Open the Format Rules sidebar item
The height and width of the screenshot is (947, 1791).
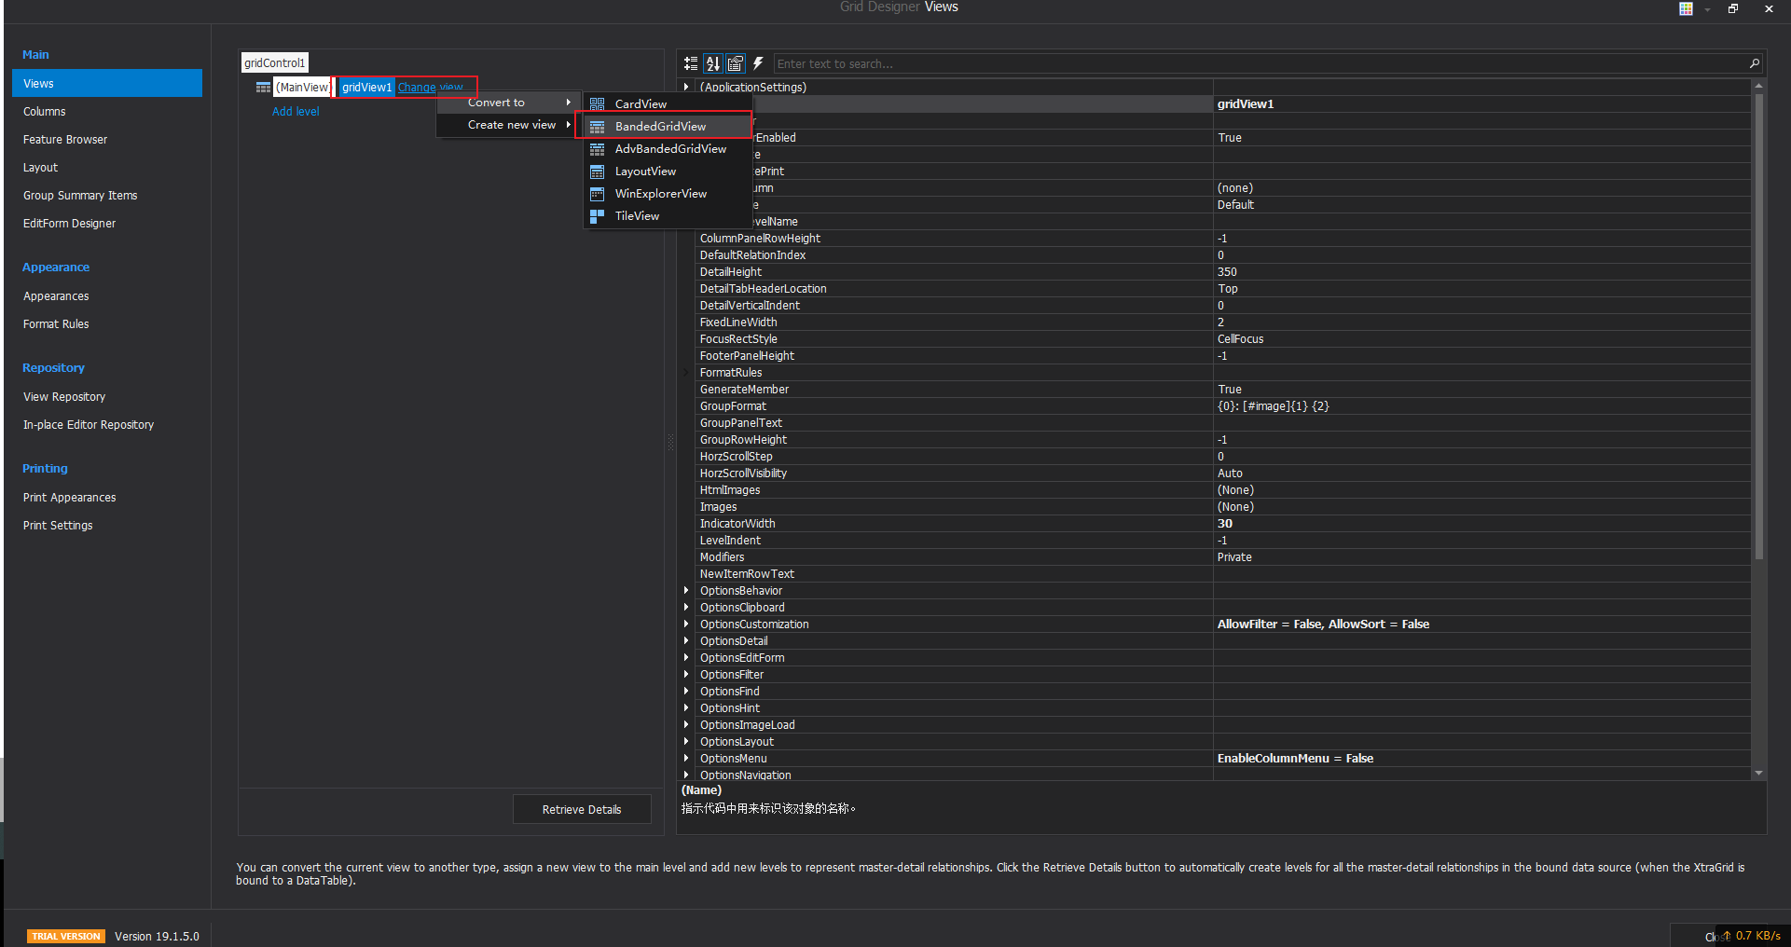pos(107,323)
